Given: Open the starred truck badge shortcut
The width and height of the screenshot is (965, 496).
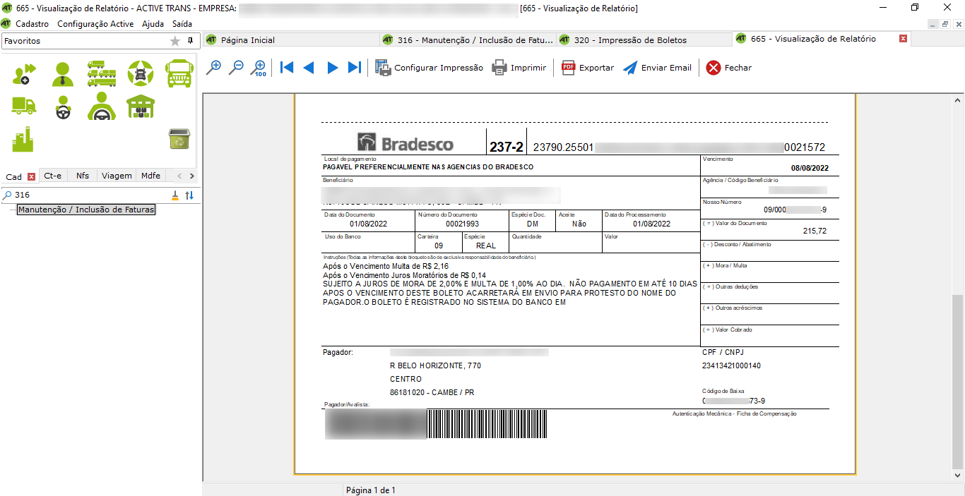Looking at the screenshot, I should pyautogui.click(x=141, y=73).
